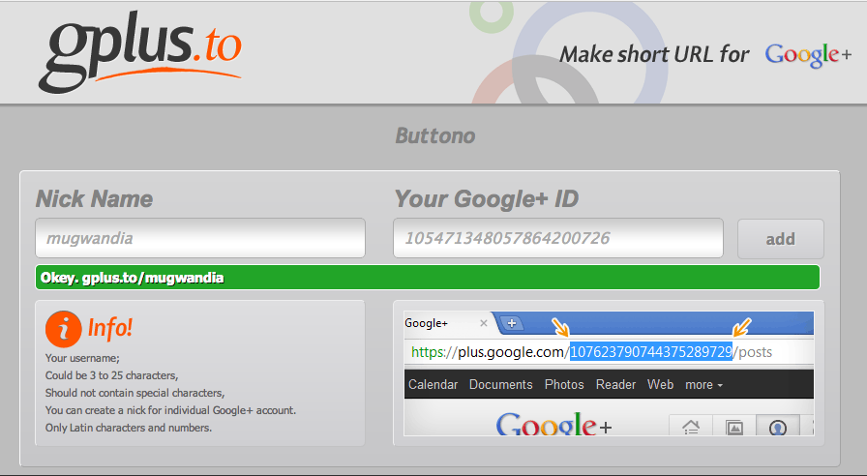Image resolution: width=867 pixels, height=476 pixels.
Task: Click the add button
Action: 780,239
